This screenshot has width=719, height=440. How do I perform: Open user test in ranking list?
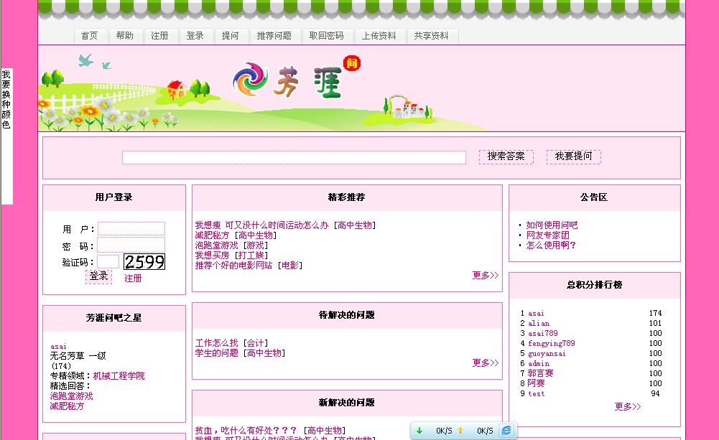[x=537, y=394]
